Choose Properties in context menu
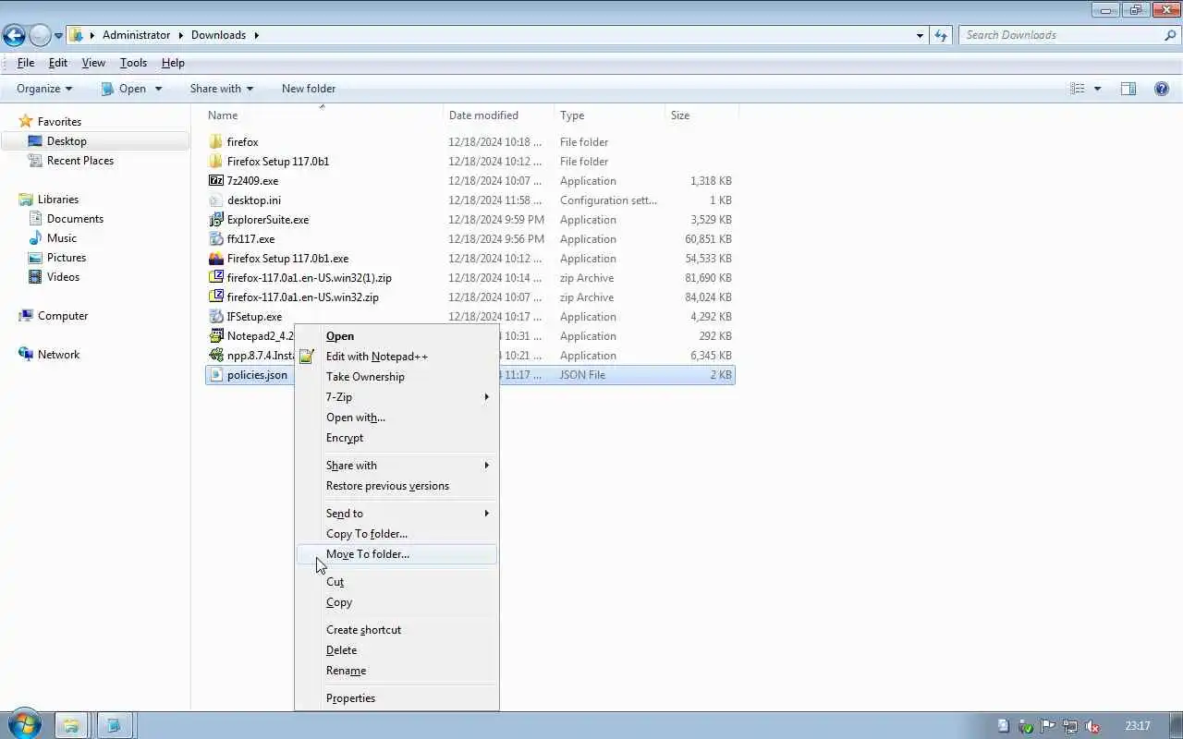 396,698
